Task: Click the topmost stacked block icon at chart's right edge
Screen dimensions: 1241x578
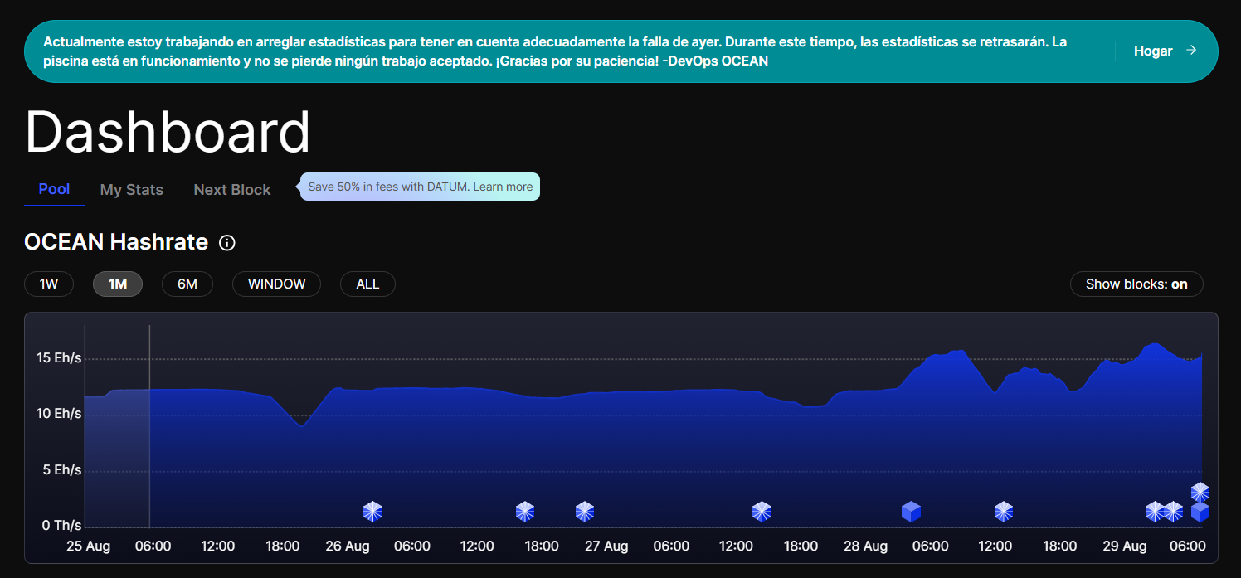Action: 1200,492
